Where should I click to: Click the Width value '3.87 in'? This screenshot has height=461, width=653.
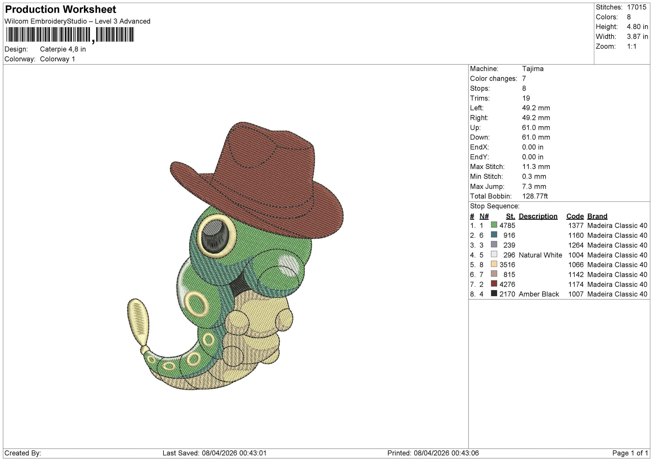click(x=637, y=37)
